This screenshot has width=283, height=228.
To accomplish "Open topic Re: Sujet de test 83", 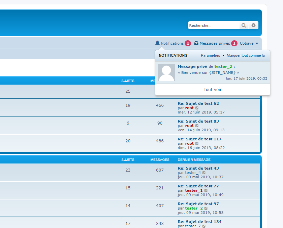I will [x=198, y=121].
